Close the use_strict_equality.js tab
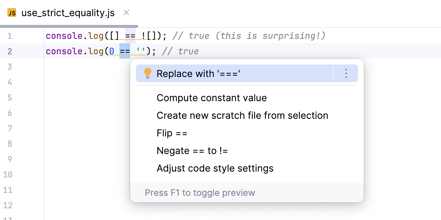The height and width of the screenshot is (220, 441). click(x=126, y=13)
